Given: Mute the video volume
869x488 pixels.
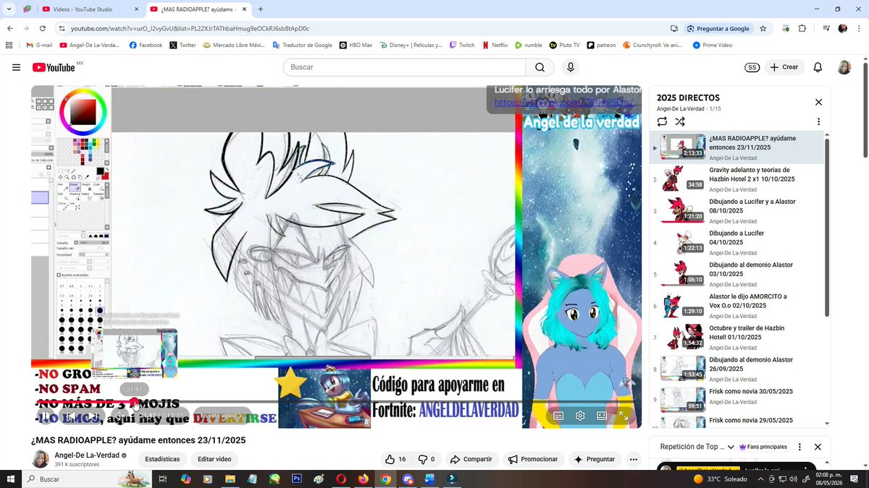Looking at the screenshot, I should click(120, 416).
